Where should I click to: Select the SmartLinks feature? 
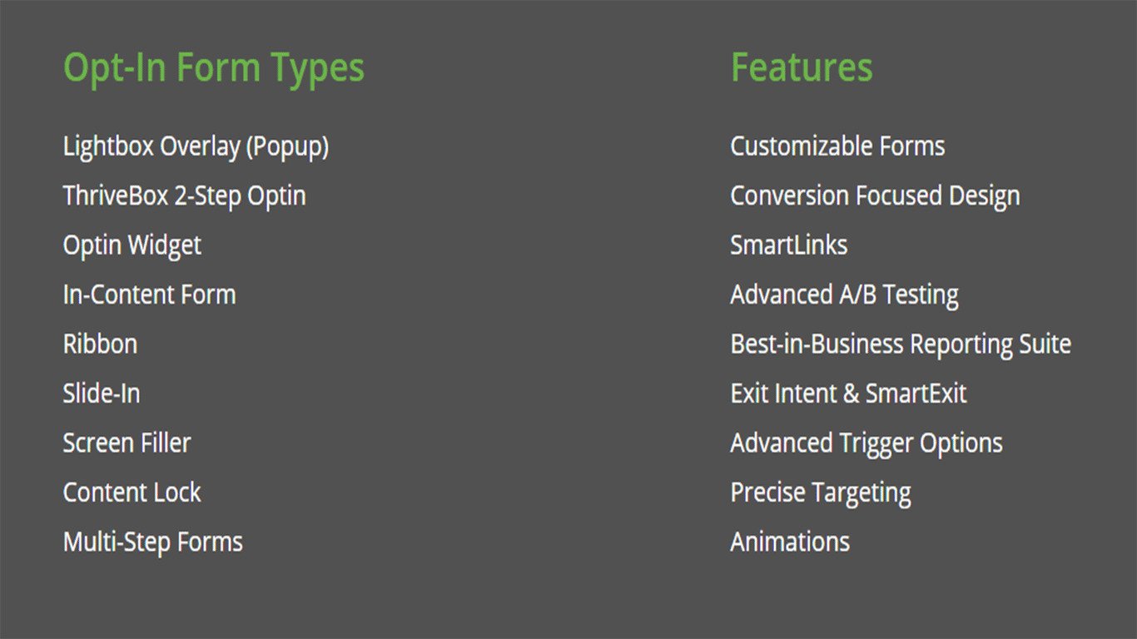(789, 245)
